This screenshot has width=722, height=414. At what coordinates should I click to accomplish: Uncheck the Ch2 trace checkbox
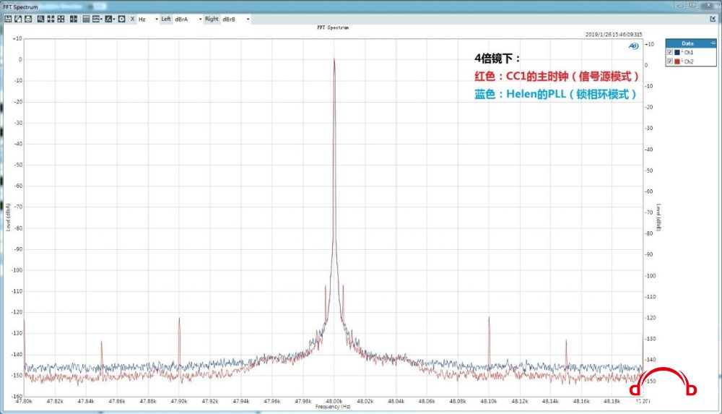tap(670, 61)
